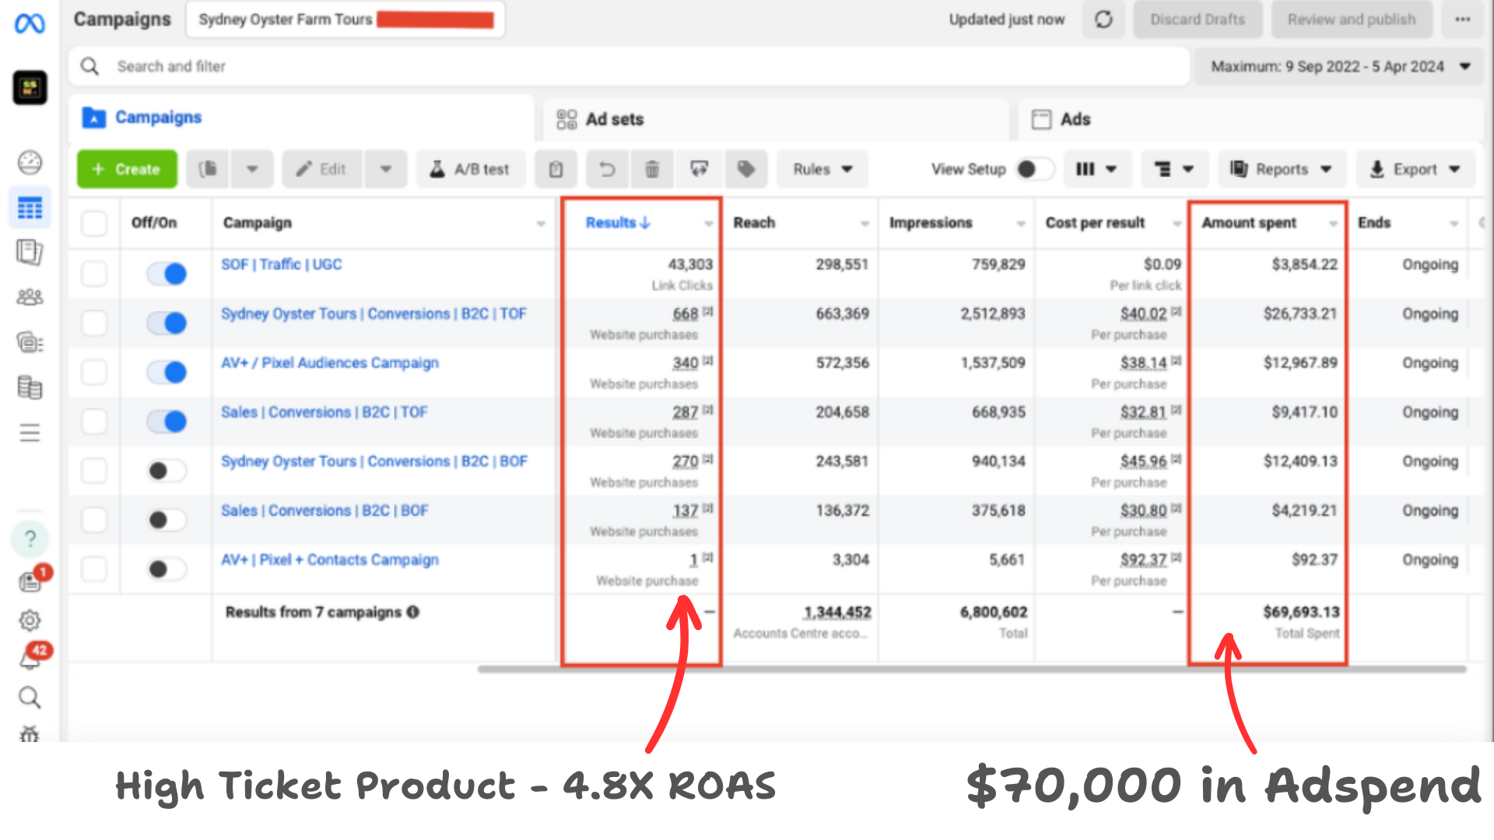Open the Sydney Oyster Farm Tours account selector
The image size is (1494, 840).
coord(345,19)
